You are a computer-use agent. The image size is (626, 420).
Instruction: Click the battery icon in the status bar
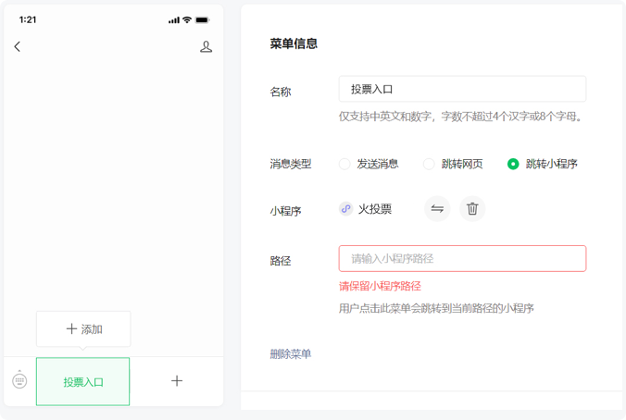202,19
